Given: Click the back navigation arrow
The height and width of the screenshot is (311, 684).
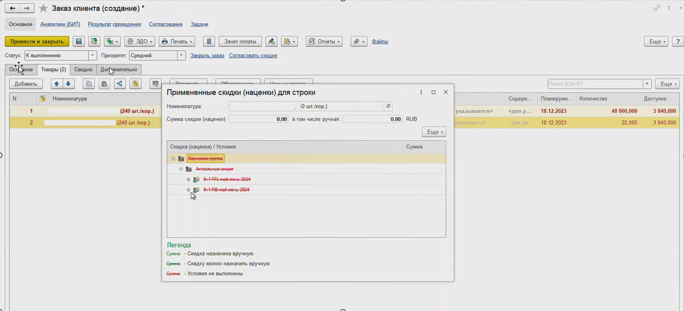Looking at the screenshot, I should [12, 8].
